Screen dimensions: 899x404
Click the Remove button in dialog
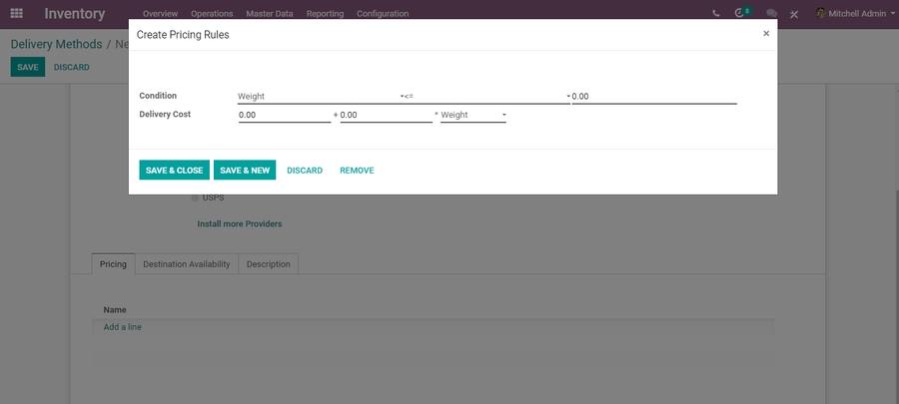coord(357,171)
